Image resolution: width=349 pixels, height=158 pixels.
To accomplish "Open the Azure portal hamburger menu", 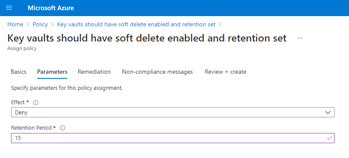I will point(9,8).
